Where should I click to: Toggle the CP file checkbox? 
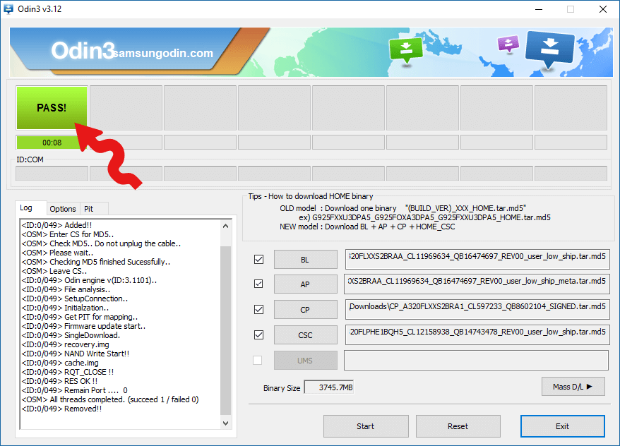(x=258, y=309)
